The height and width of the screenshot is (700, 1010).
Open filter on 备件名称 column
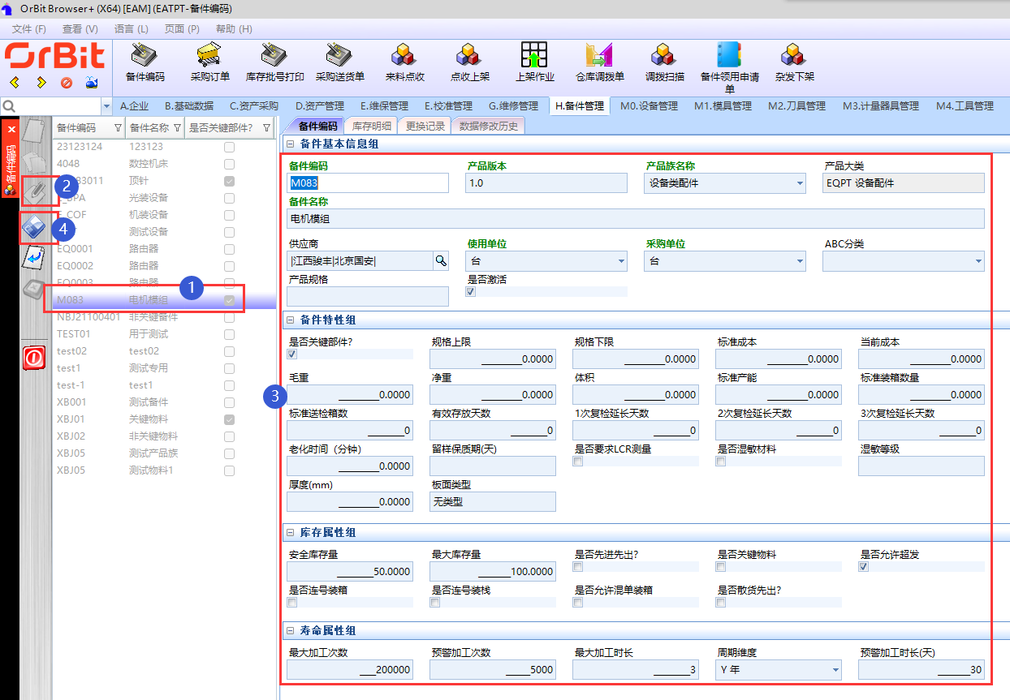[x=177, y=128]
